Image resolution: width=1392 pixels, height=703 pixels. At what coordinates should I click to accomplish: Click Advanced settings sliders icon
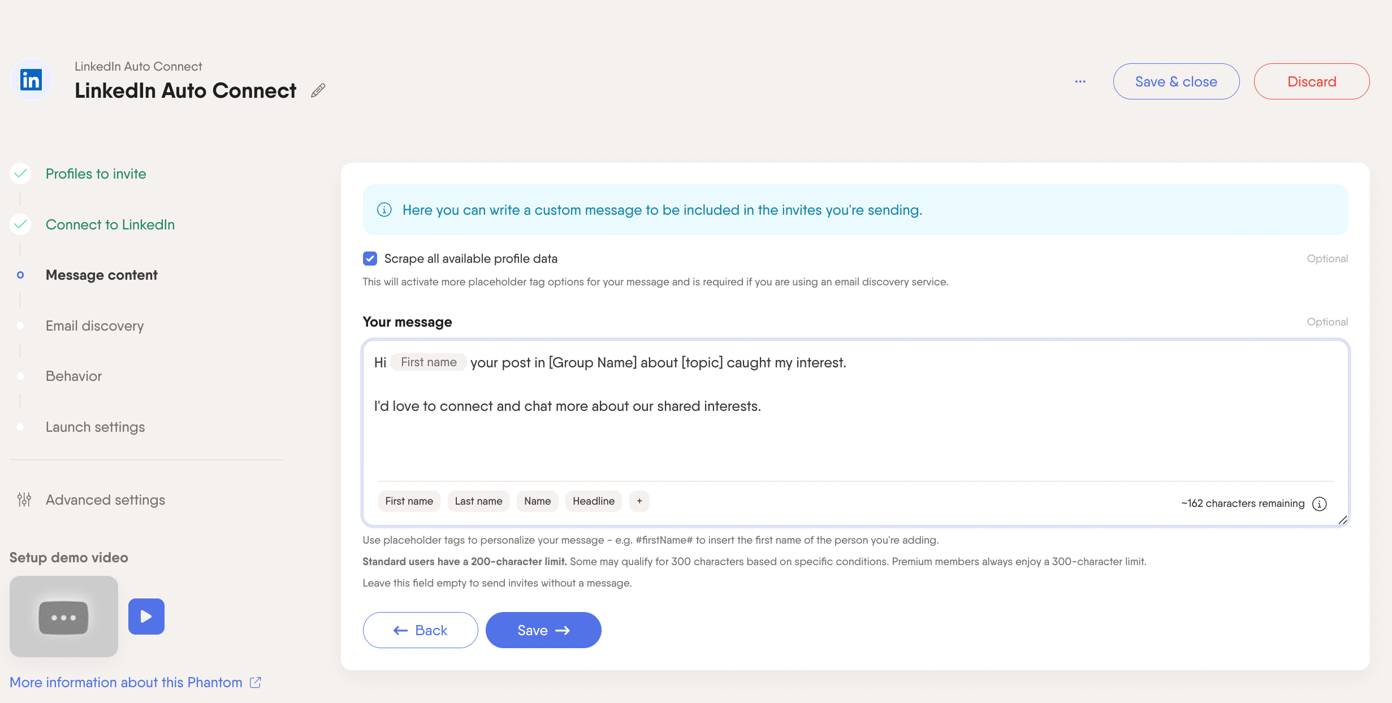24,500
